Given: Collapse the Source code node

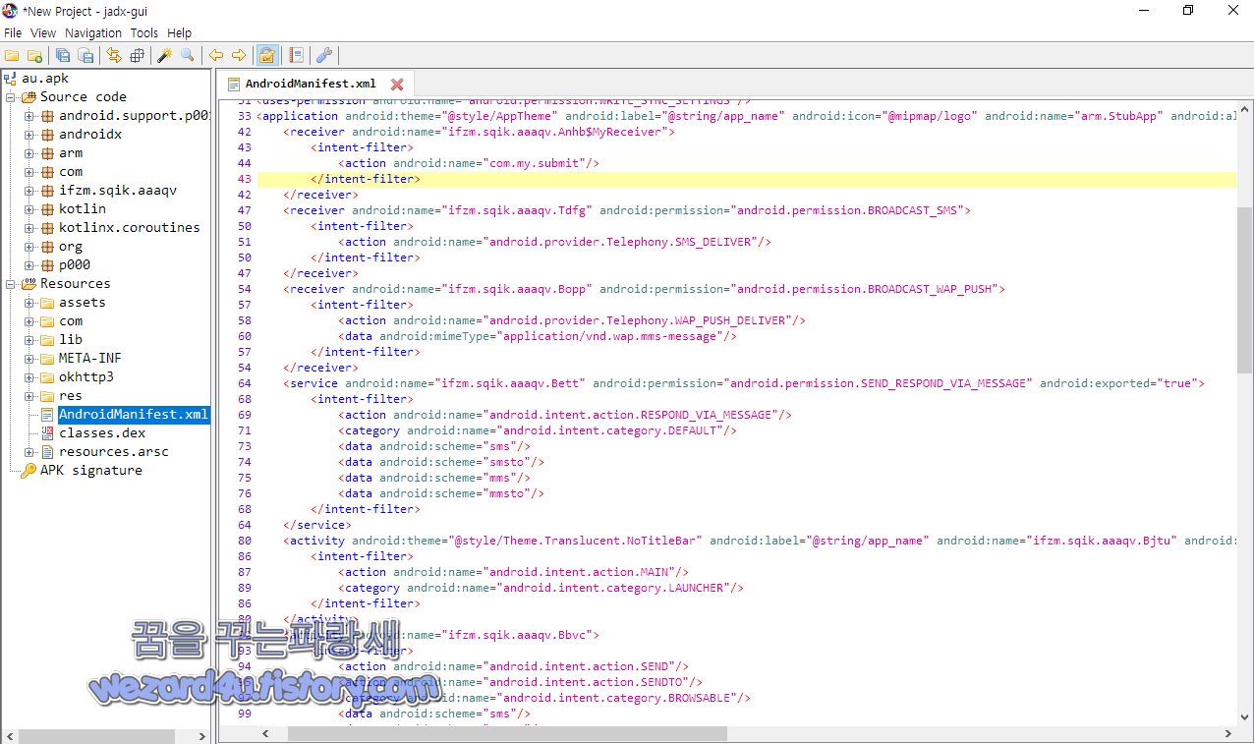Looking at the screenshot, I should 11,97.
